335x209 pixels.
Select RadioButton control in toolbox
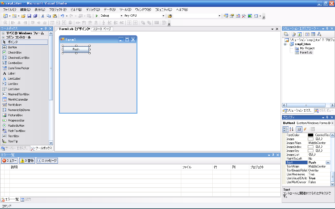[16, 126]
